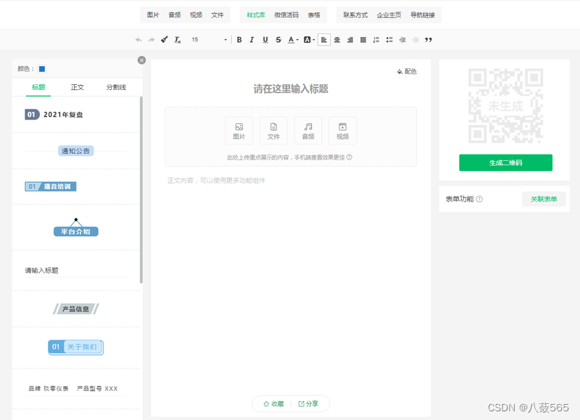
Task: Click the title field 请在这里输入标题
Action: tap(291, 88)
